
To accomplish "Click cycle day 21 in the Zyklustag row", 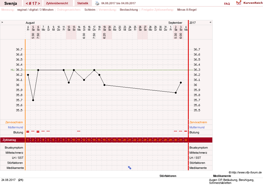I will click(x=129, y=140).
